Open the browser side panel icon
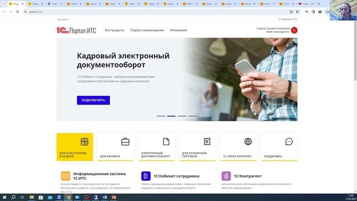The height and width of the screenshot is (201, 357). click(x=313, y=12)
